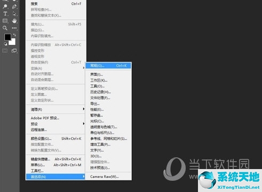Choose 自由变换(F) Ctrl+T menu item
Screen dimensions: 262x192
tap(56, 62)
